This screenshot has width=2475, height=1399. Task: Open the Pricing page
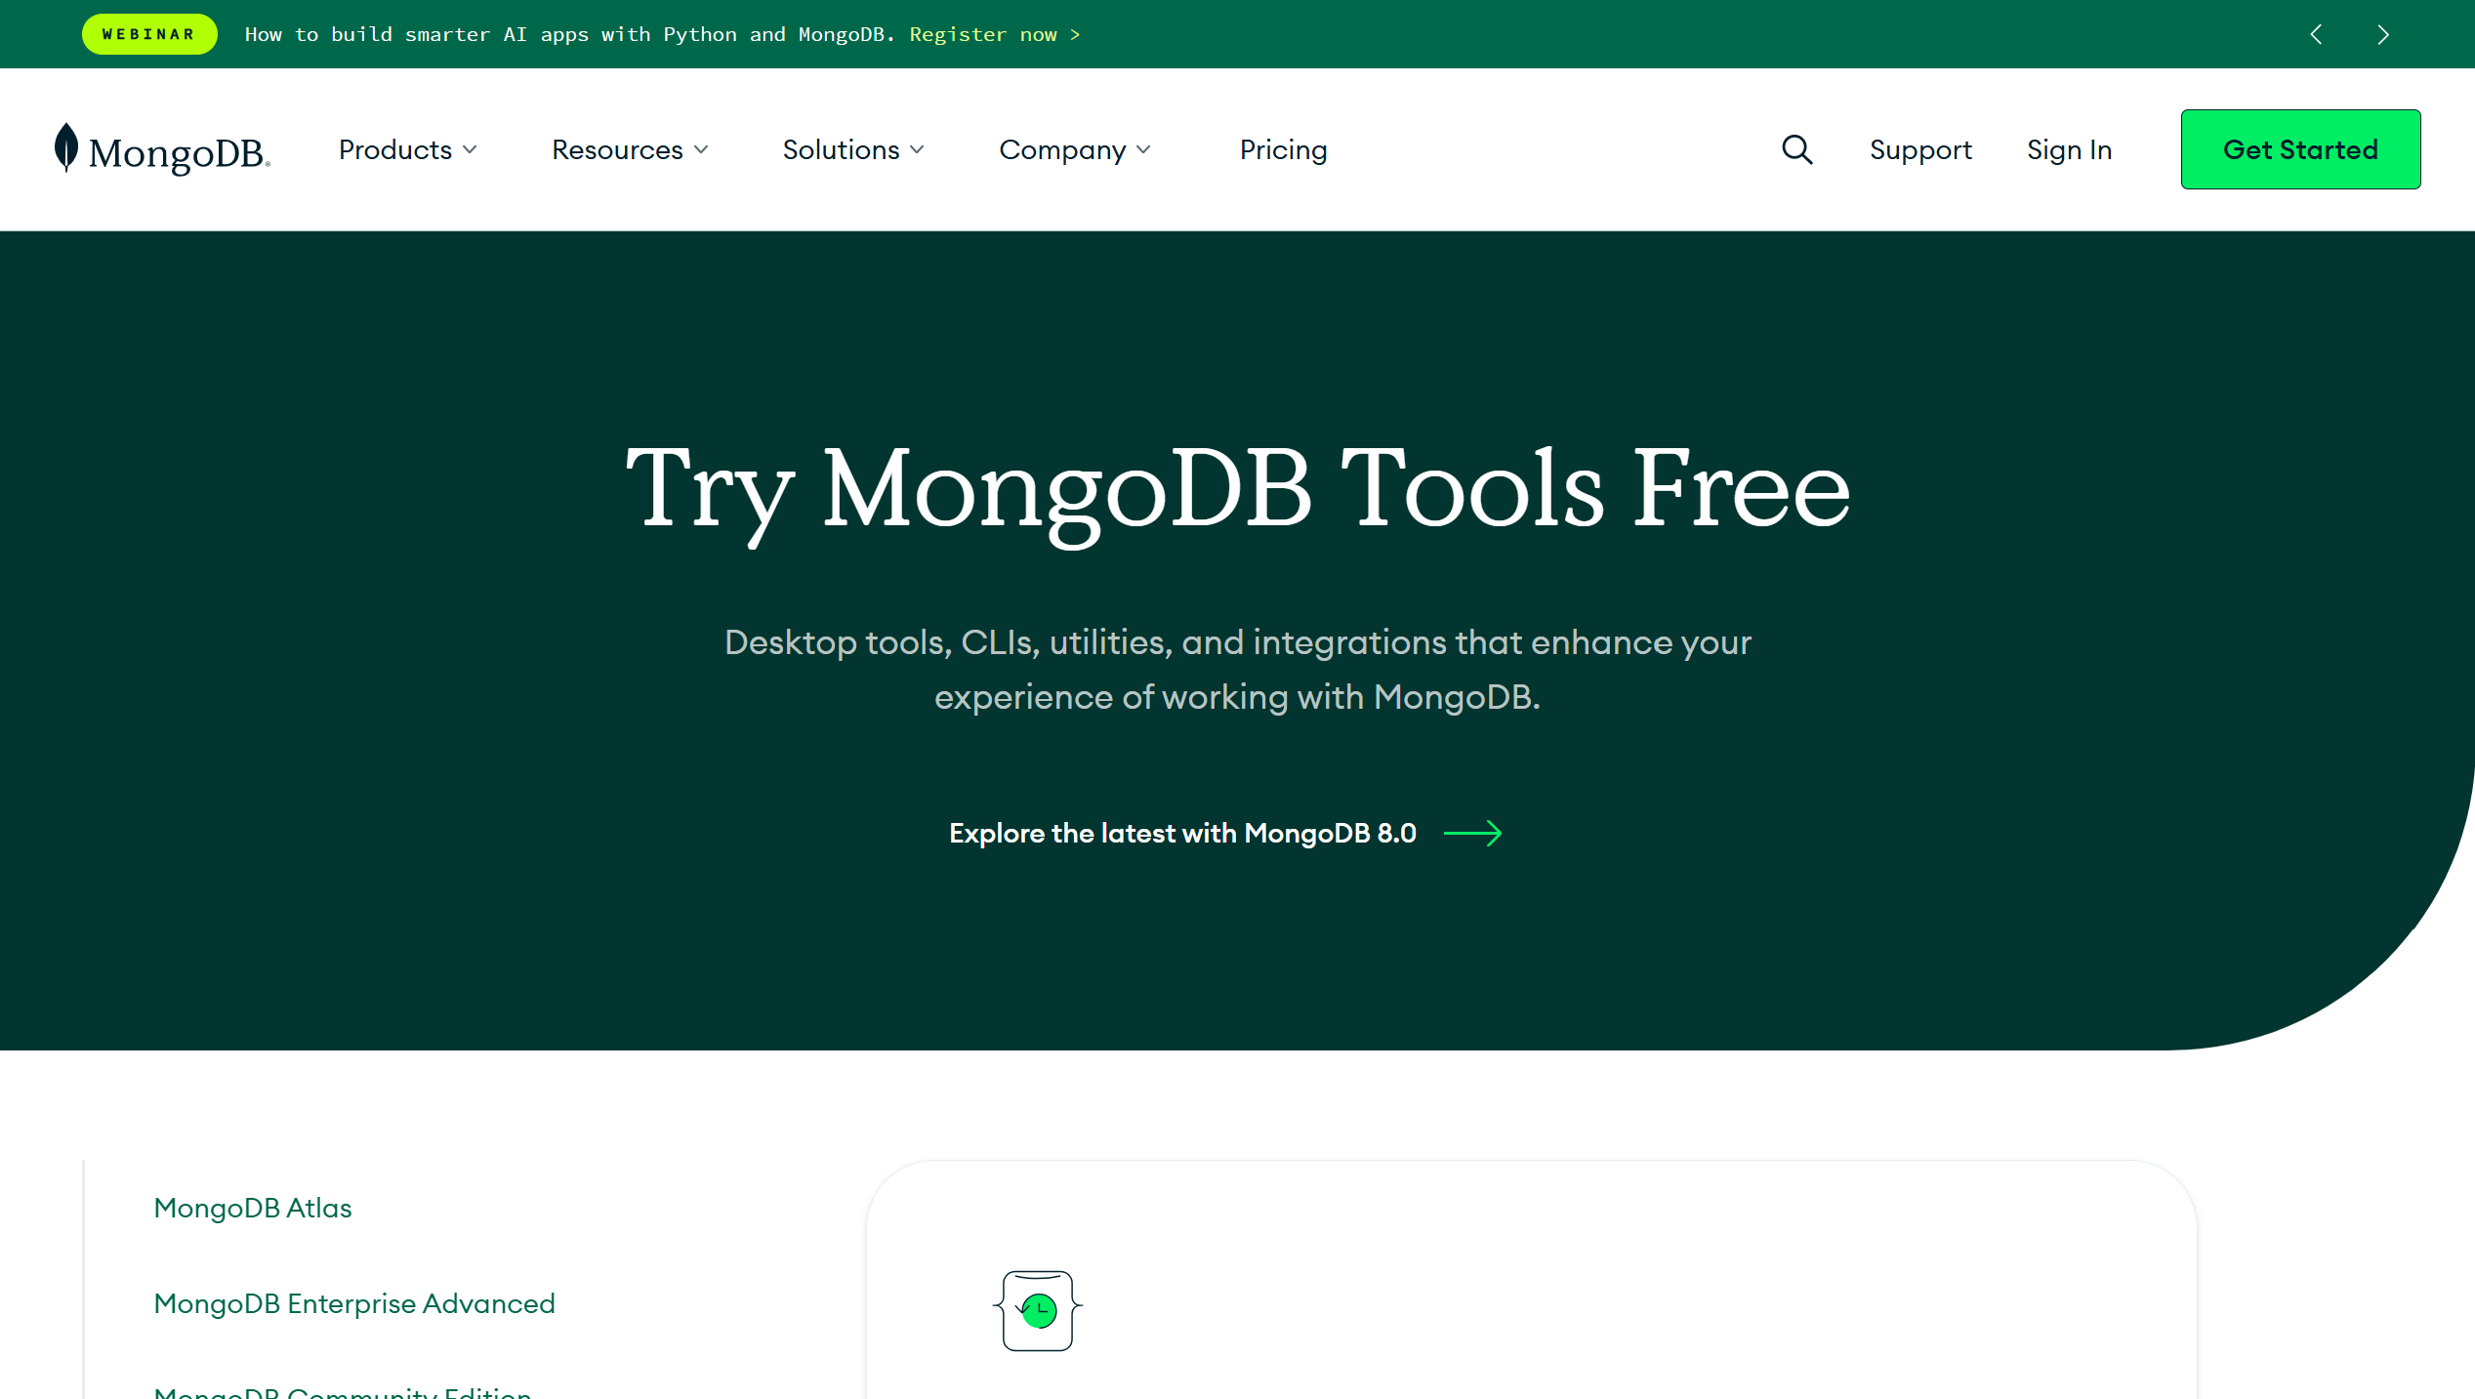coord(1283,149)
